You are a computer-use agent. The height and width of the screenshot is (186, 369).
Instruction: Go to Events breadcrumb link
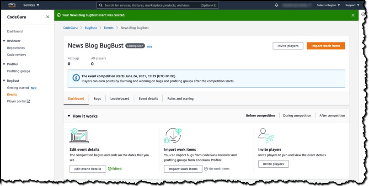(x=109, y=28)
